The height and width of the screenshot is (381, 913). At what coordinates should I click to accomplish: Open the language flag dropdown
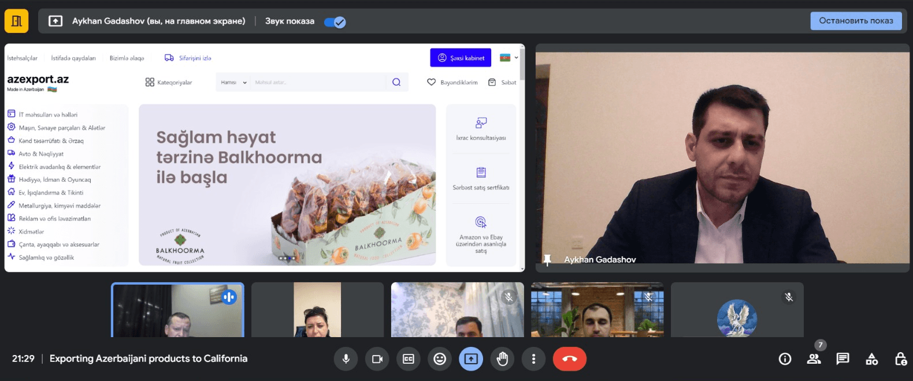coord(509,58)
